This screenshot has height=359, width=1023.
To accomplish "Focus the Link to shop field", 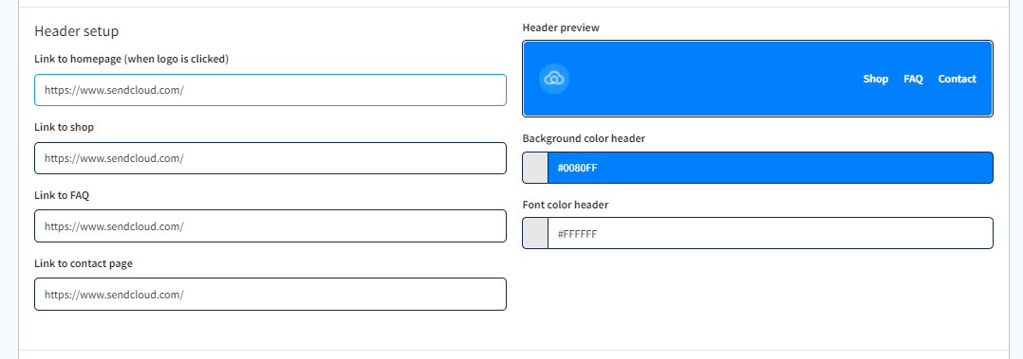I will [270, 158].
